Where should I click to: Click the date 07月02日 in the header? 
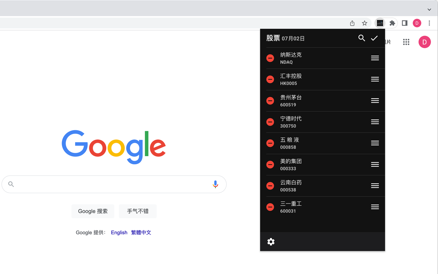click(293, 39)
